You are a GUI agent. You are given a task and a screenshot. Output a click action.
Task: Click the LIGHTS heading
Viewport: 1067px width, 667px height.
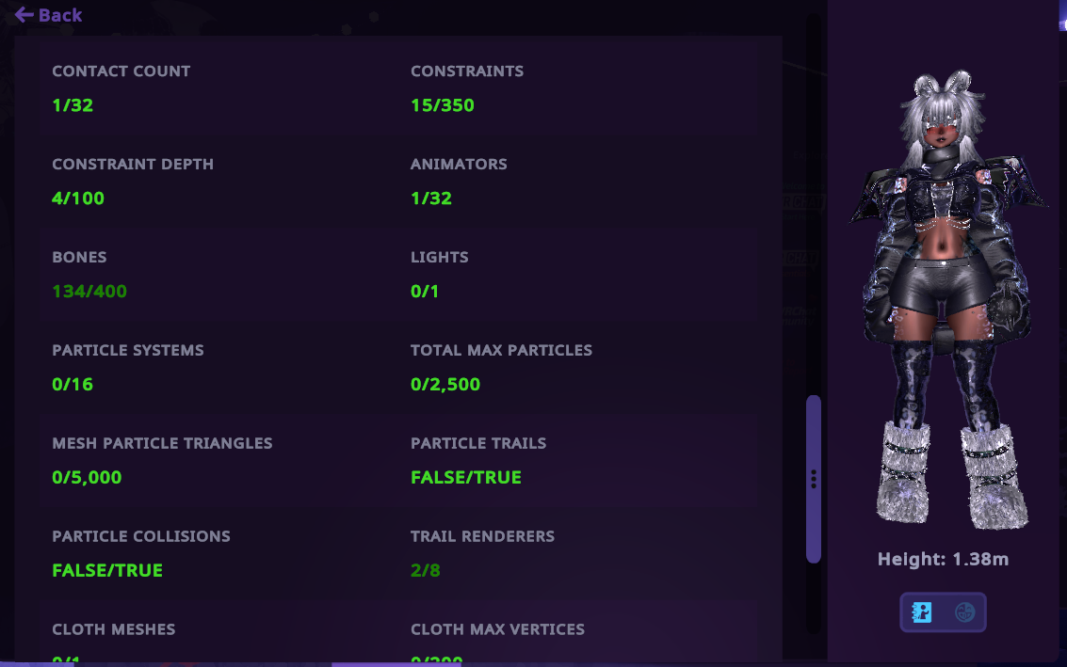[440, 258]
